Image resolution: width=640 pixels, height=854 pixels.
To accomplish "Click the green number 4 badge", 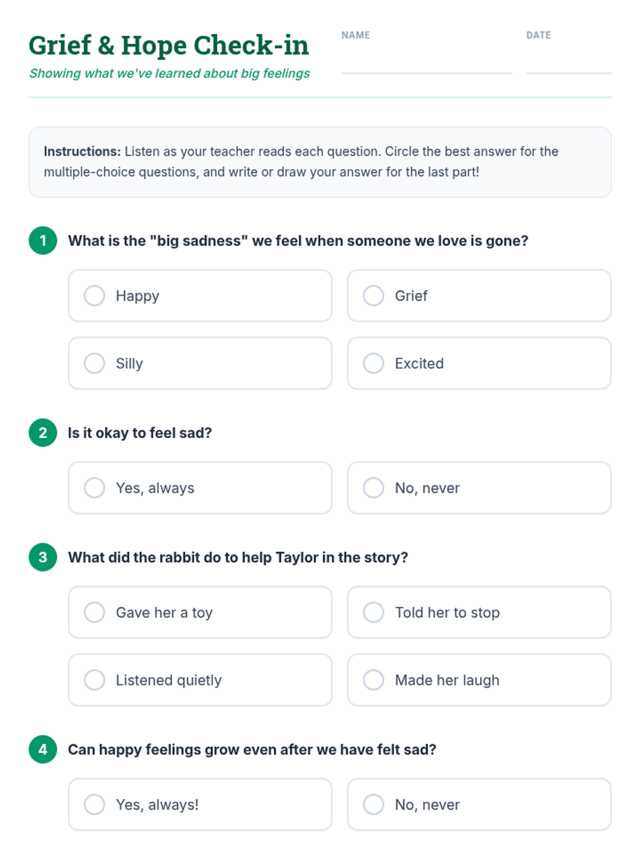I will tap(43, 749).
